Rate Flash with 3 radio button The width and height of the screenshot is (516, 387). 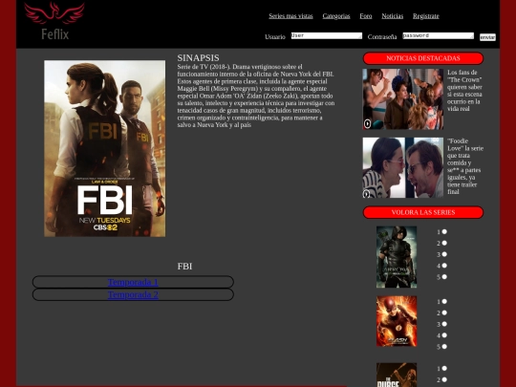[x=444, y=324]
